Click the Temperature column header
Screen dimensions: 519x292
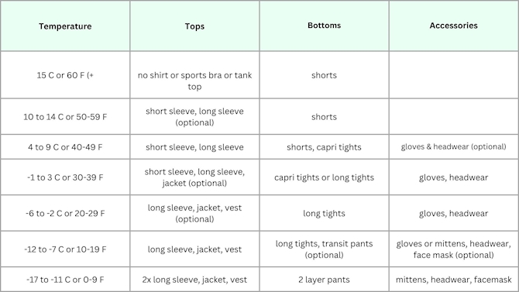click(65, 26)
